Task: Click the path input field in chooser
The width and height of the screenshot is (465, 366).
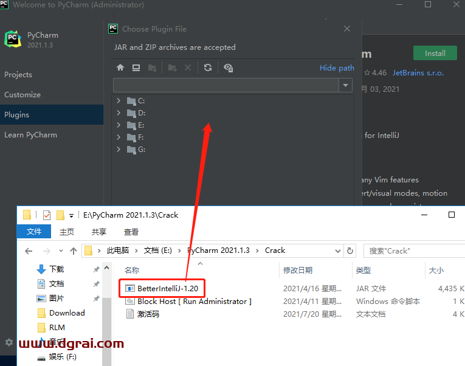Action: (x=226, y=85)
